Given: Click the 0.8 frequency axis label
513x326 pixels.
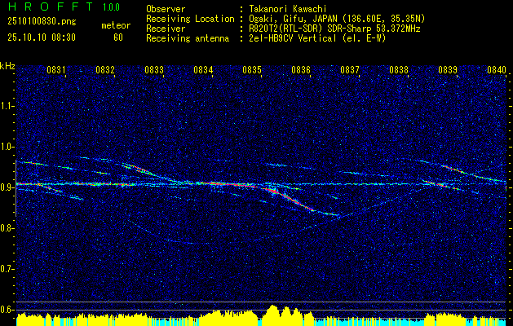Looking at the screenshot, I should [7, 228].
